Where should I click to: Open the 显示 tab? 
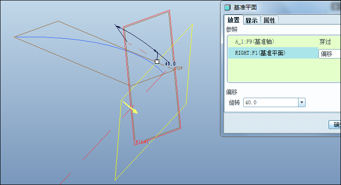pyautogui.click(x=251, y=20)
